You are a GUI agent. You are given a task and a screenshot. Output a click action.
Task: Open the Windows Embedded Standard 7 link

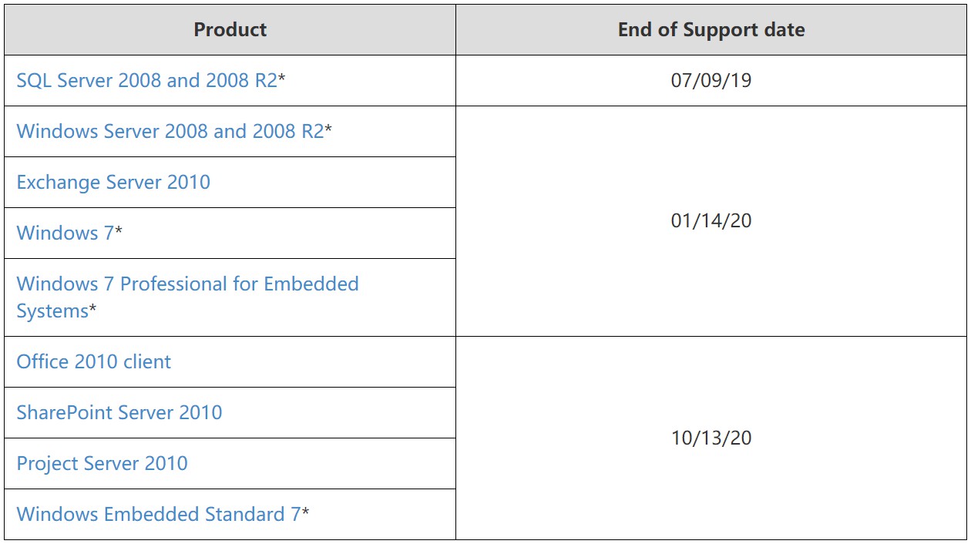(x=158, y=515)
